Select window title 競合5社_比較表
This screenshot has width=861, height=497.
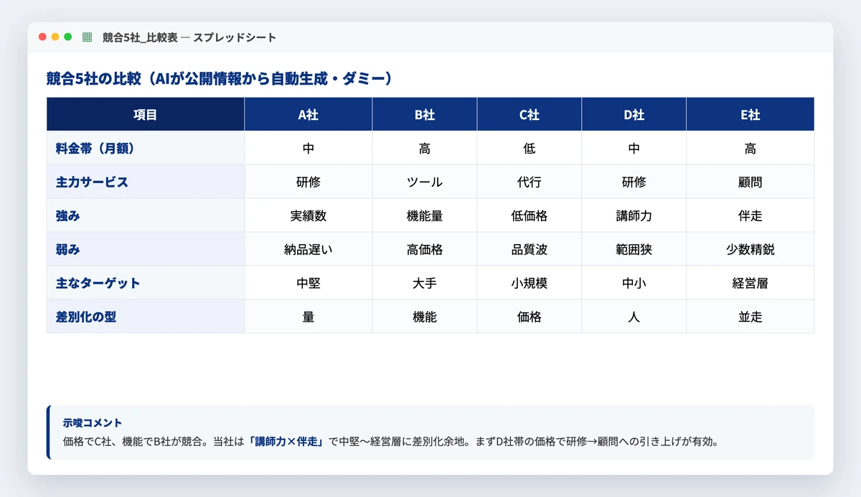tap(140, 37)
